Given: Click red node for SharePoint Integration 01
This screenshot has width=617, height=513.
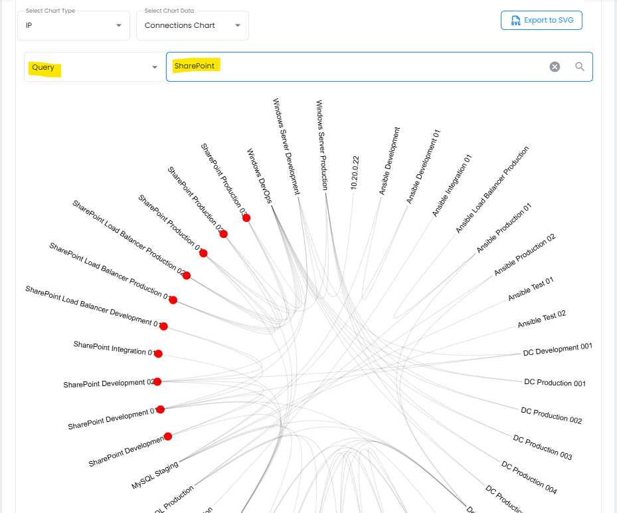Looking at the screenshot, I should tap(158, 354).
